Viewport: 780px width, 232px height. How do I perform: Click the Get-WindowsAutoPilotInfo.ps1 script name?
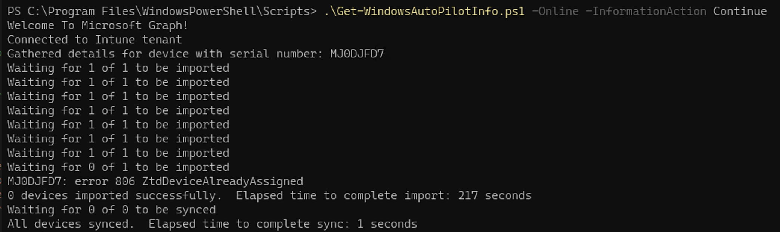pos(424,11)
